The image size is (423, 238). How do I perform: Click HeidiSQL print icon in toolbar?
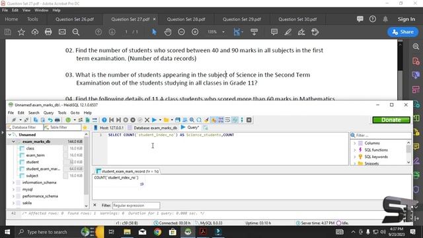58,120
